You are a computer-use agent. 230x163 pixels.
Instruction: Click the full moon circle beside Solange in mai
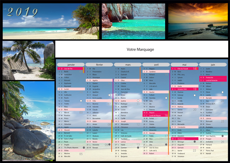coord(195,95)
